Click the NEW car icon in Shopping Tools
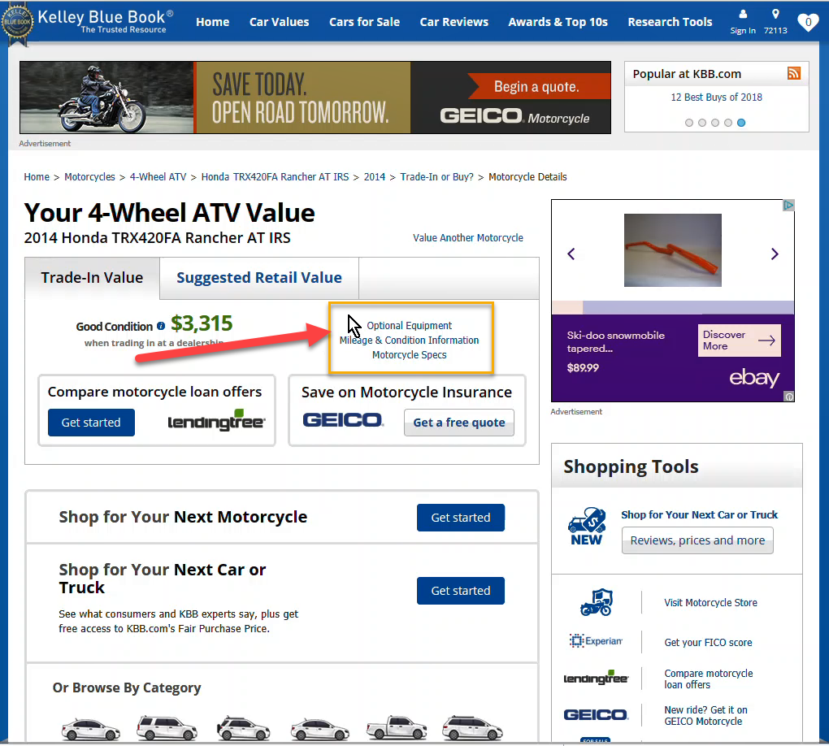The image size is (829, 746). click(586, 527)
